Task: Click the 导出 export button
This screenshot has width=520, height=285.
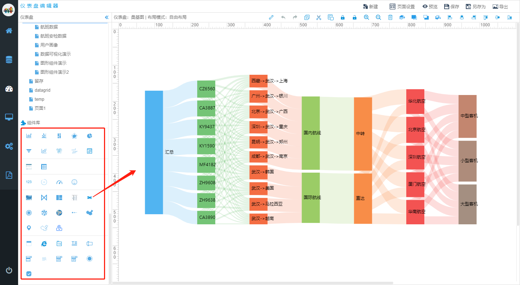Action: [500, 7]
